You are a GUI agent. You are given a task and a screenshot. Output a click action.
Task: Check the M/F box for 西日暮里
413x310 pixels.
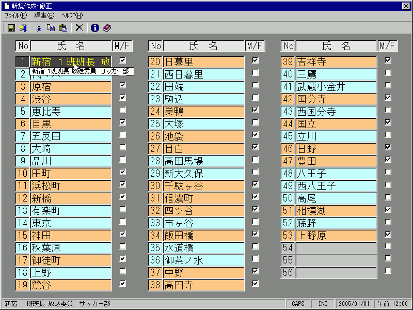coord(255,72)
